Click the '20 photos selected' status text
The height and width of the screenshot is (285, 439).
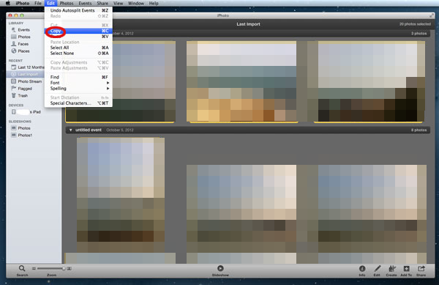point(415,24)
